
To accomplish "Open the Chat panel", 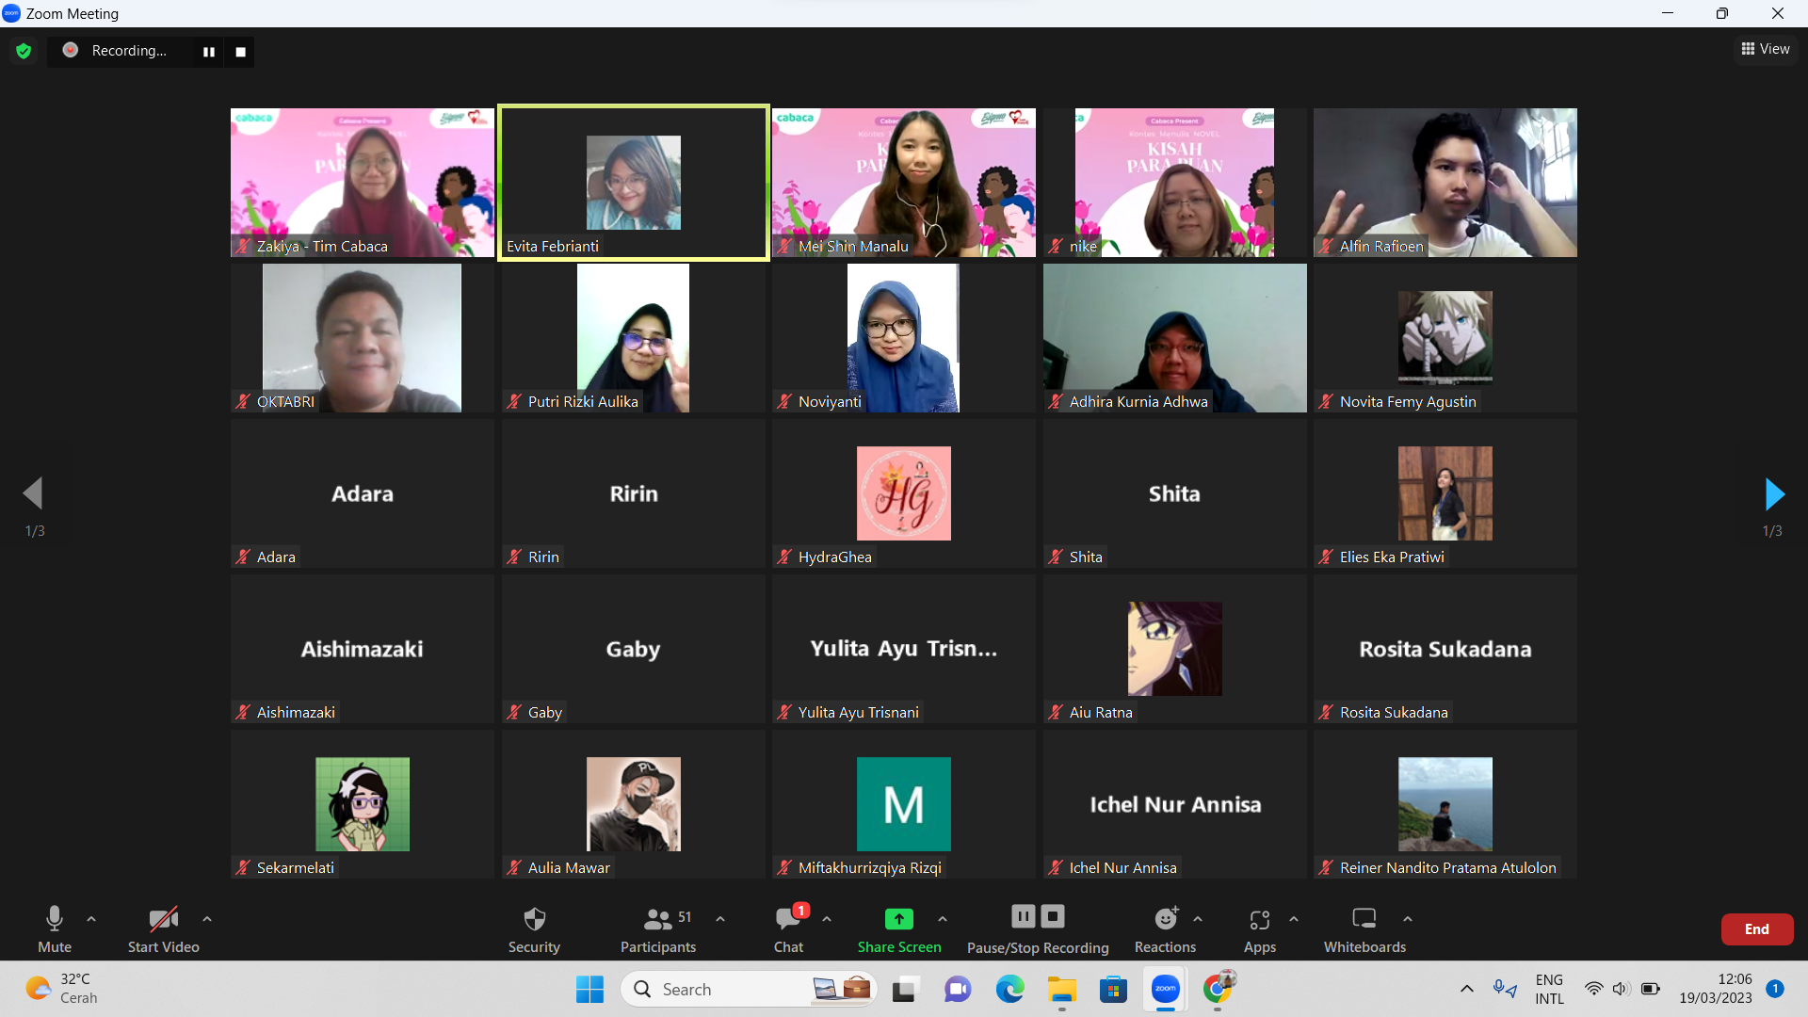I will pyautogui.click(x=788, y=919).
